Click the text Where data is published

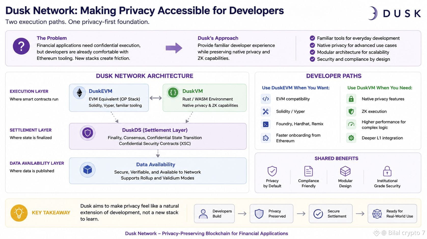pos(32,171)
